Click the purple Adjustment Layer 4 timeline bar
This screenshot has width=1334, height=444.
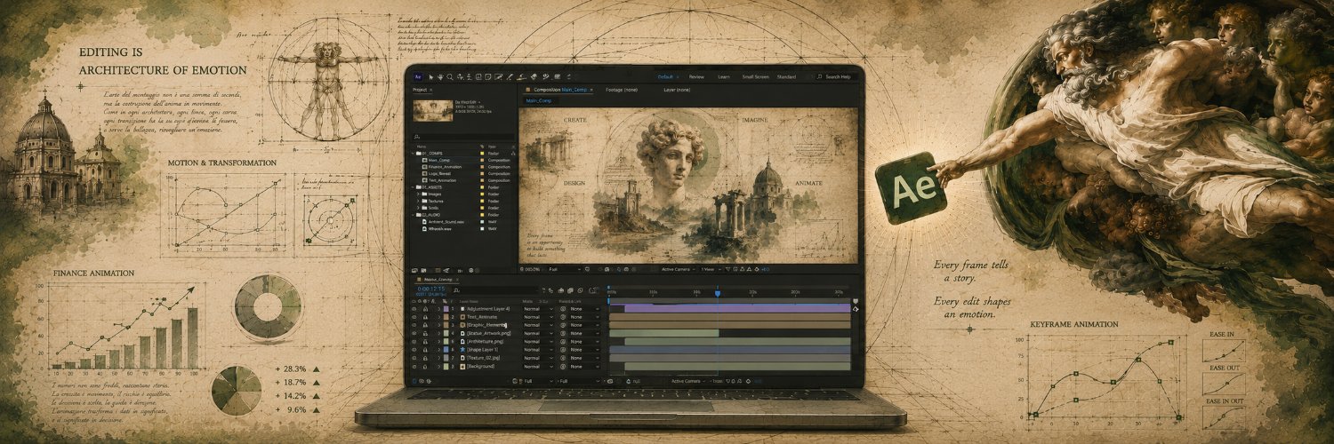click(738, 309)
